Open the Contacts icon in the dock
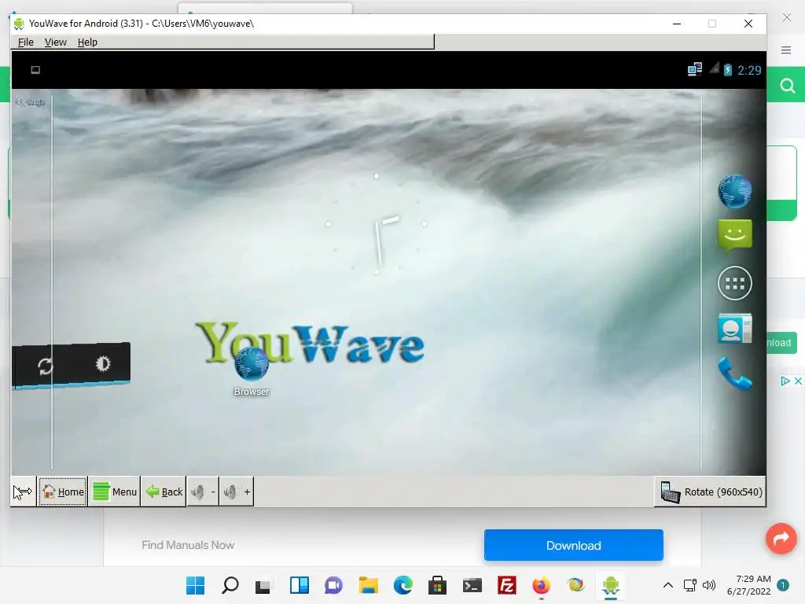 735,328
